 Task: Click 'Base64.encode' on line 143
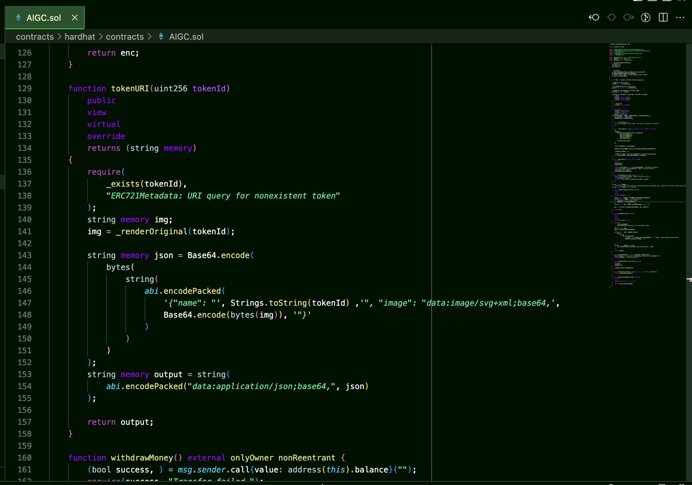click(x=219, y=255)
